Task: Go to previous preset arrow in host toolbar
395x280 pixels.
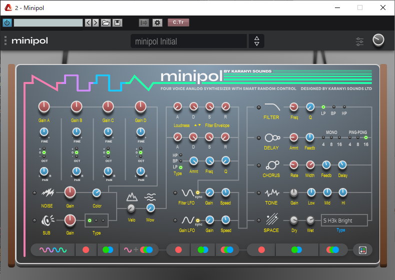Action: pyautogui.click(x=88, y=22)
